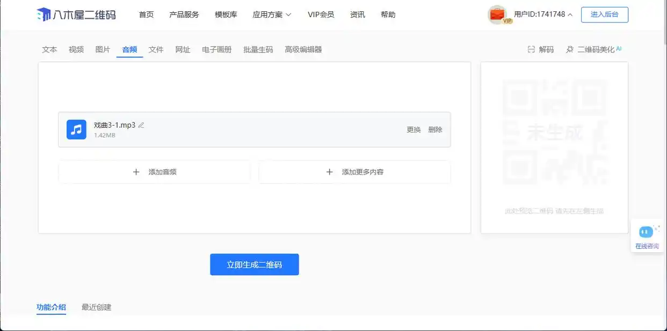Expand the 用户ID:1741748 account dropdown
Viewport: 667px width, 331px height.
point(543,14)
